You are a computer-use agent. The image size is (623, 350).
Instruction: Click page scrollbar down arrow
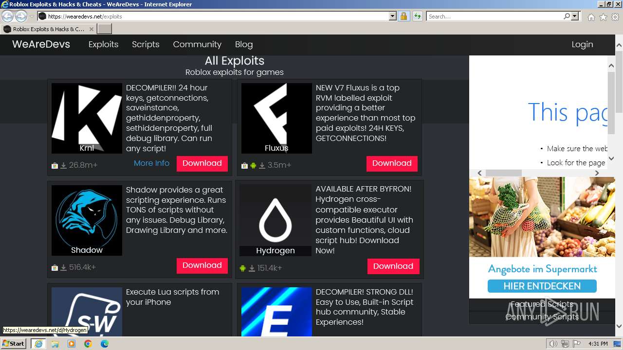click(619, 326)
